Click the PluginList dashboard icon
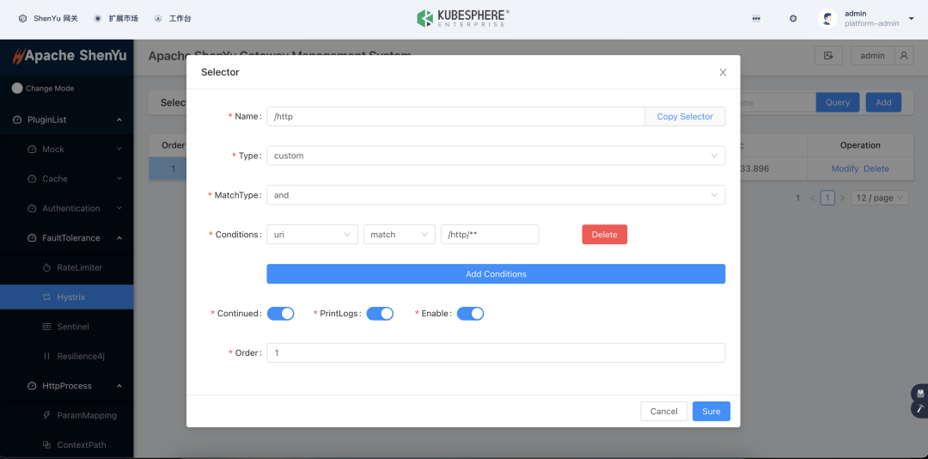Image resolution: width=928 pixels, height=459 pixels. point(16,119)
